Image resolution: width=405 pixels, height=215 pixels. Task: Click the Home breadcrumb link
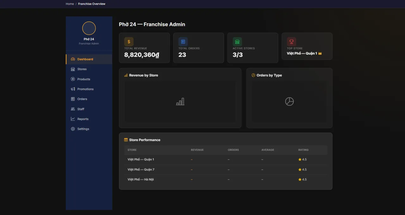point(70,4)
